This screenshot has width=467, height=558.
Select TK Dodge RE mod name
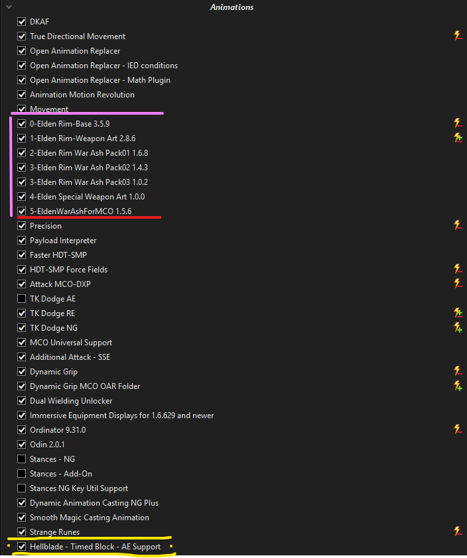[x=52, y=313]
